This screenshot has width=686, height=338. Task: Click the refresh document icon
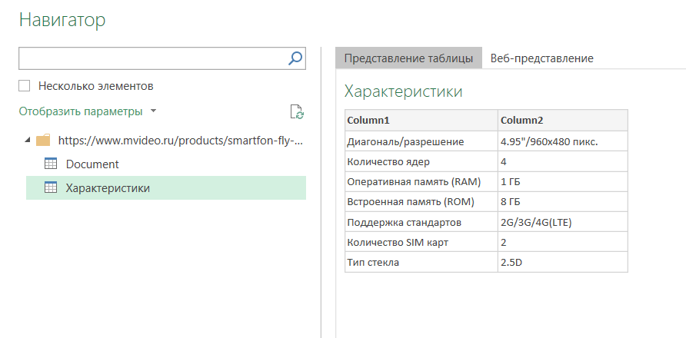click(297, 112)
